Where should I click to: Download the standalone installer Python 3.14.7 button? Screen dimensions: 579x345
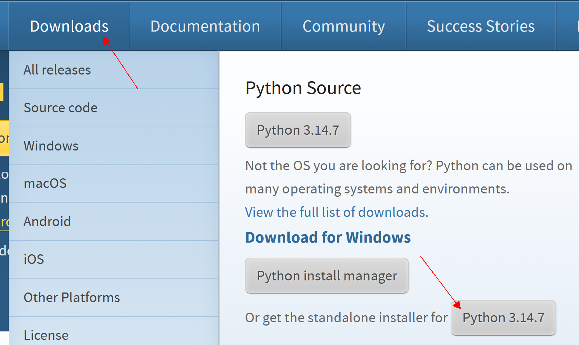pos(503,318)
